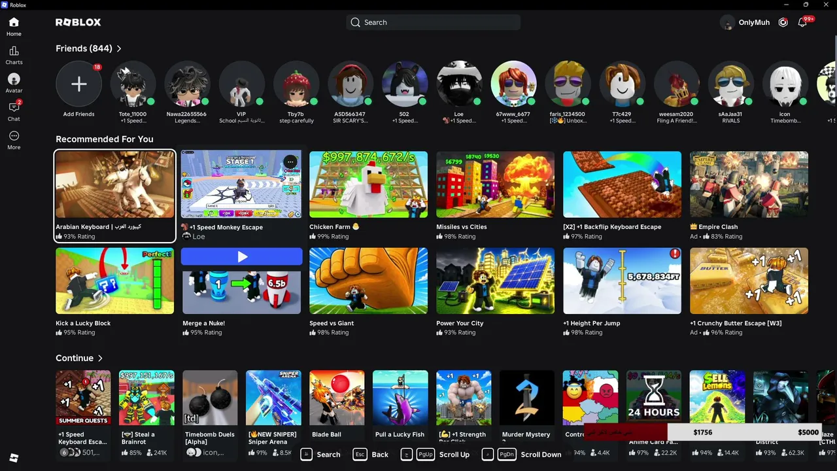This screenshot has width=837, height=471.
Task: Continue Pull a Lucky Fish game
Action: click(400, 398)
